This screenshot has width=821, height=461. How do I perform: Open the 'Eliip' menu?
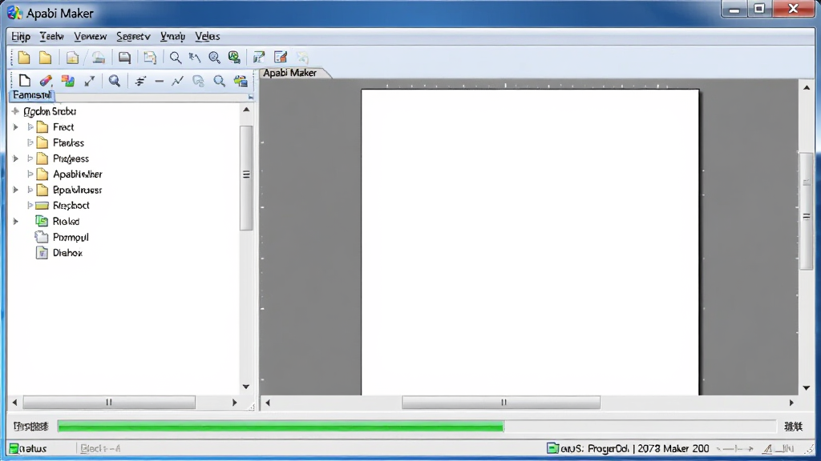(x=21, y=37)
